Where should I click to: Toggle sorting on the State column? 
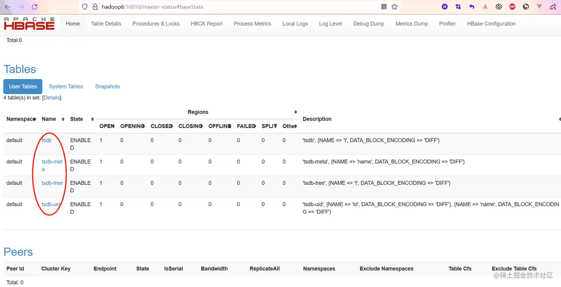pyautogui.click(x=92, y=119)
